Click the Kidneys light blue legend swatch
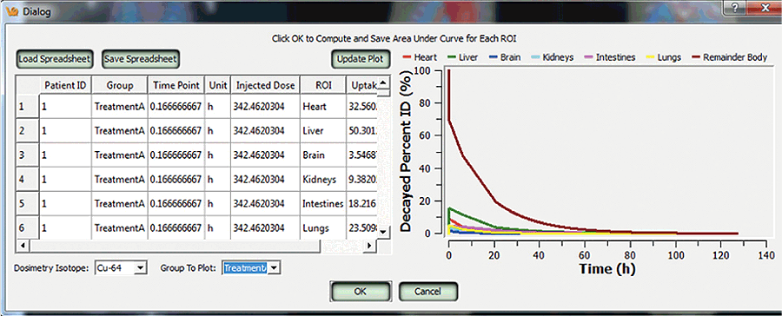Screen dimensions: 782x316 click(535, 57)
